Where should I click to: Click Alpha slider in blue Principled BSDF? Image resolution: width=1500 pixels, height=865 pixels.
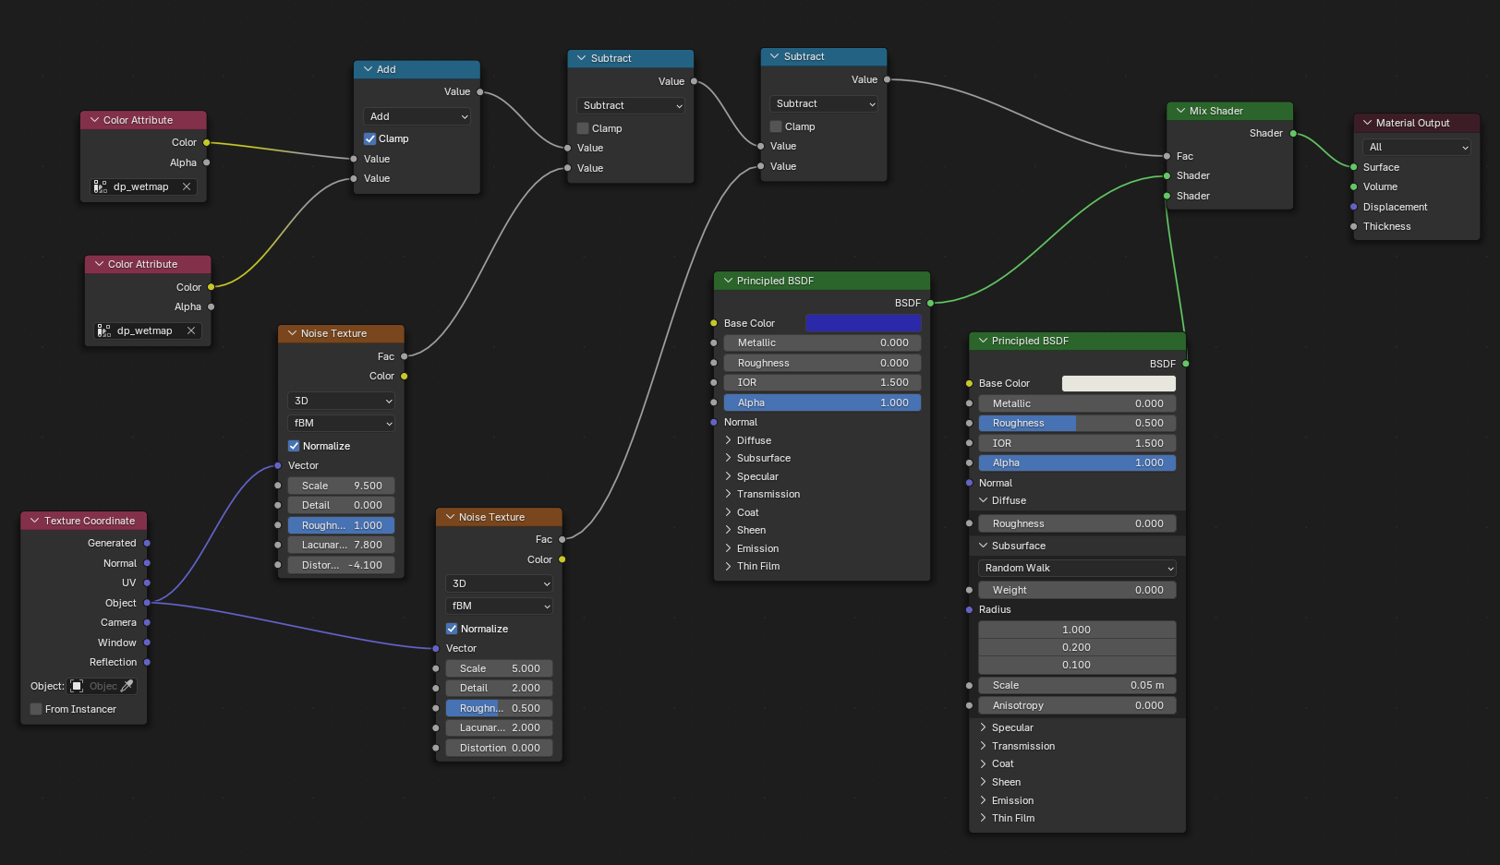click(822, 402)
